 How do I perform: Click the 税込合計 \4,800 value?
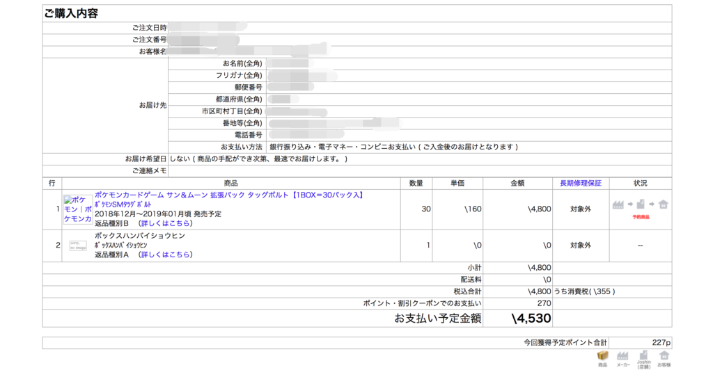click(x=540, y=291)
